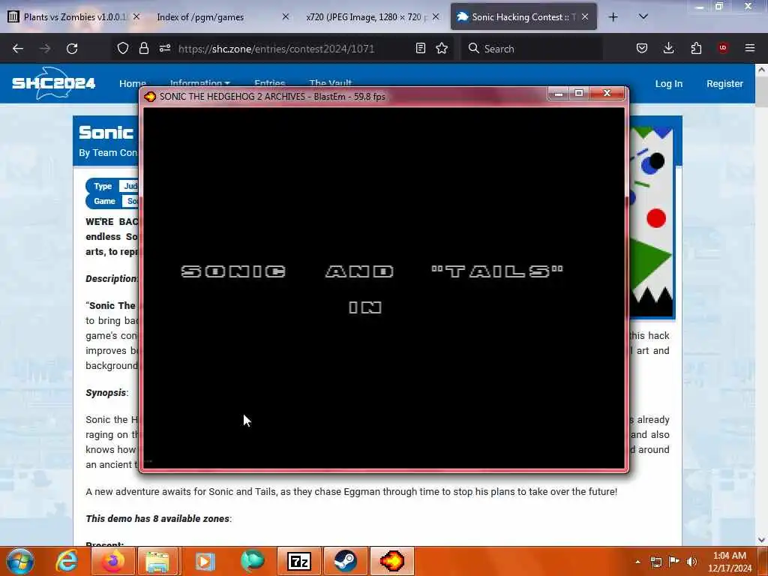The image size is (768, 576).
Task: Open uBlock Origin extension icon
Action: pos(723,48)
